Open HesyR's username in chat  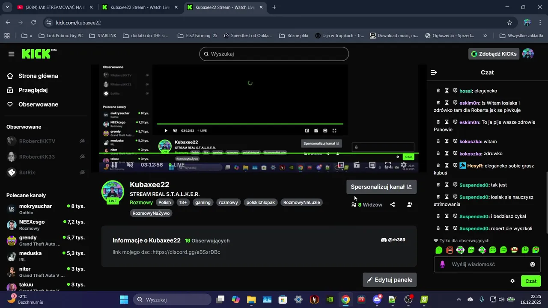point(475,166)
